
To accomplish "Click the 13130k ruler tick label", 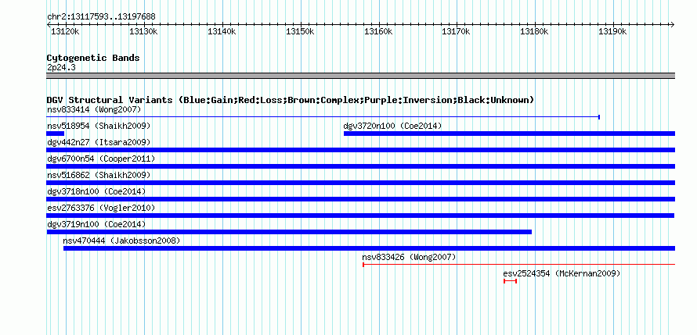I will point(143,31).
